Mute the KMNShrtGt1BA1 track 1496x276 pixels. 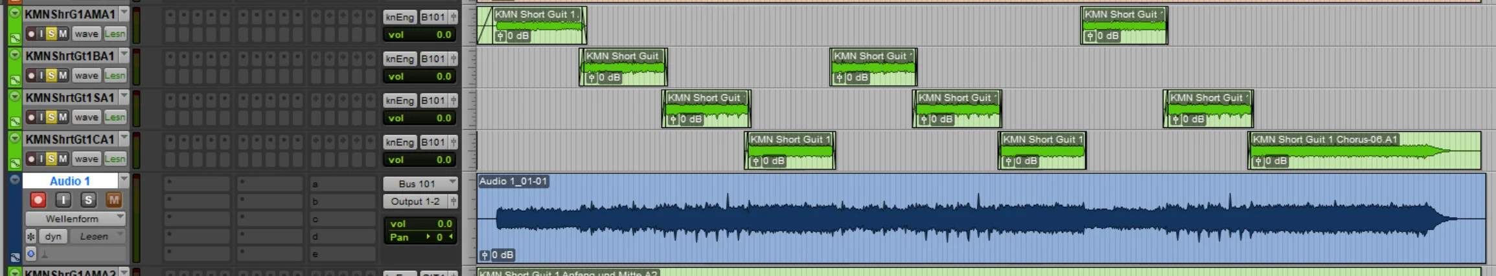tap(63, 76)
